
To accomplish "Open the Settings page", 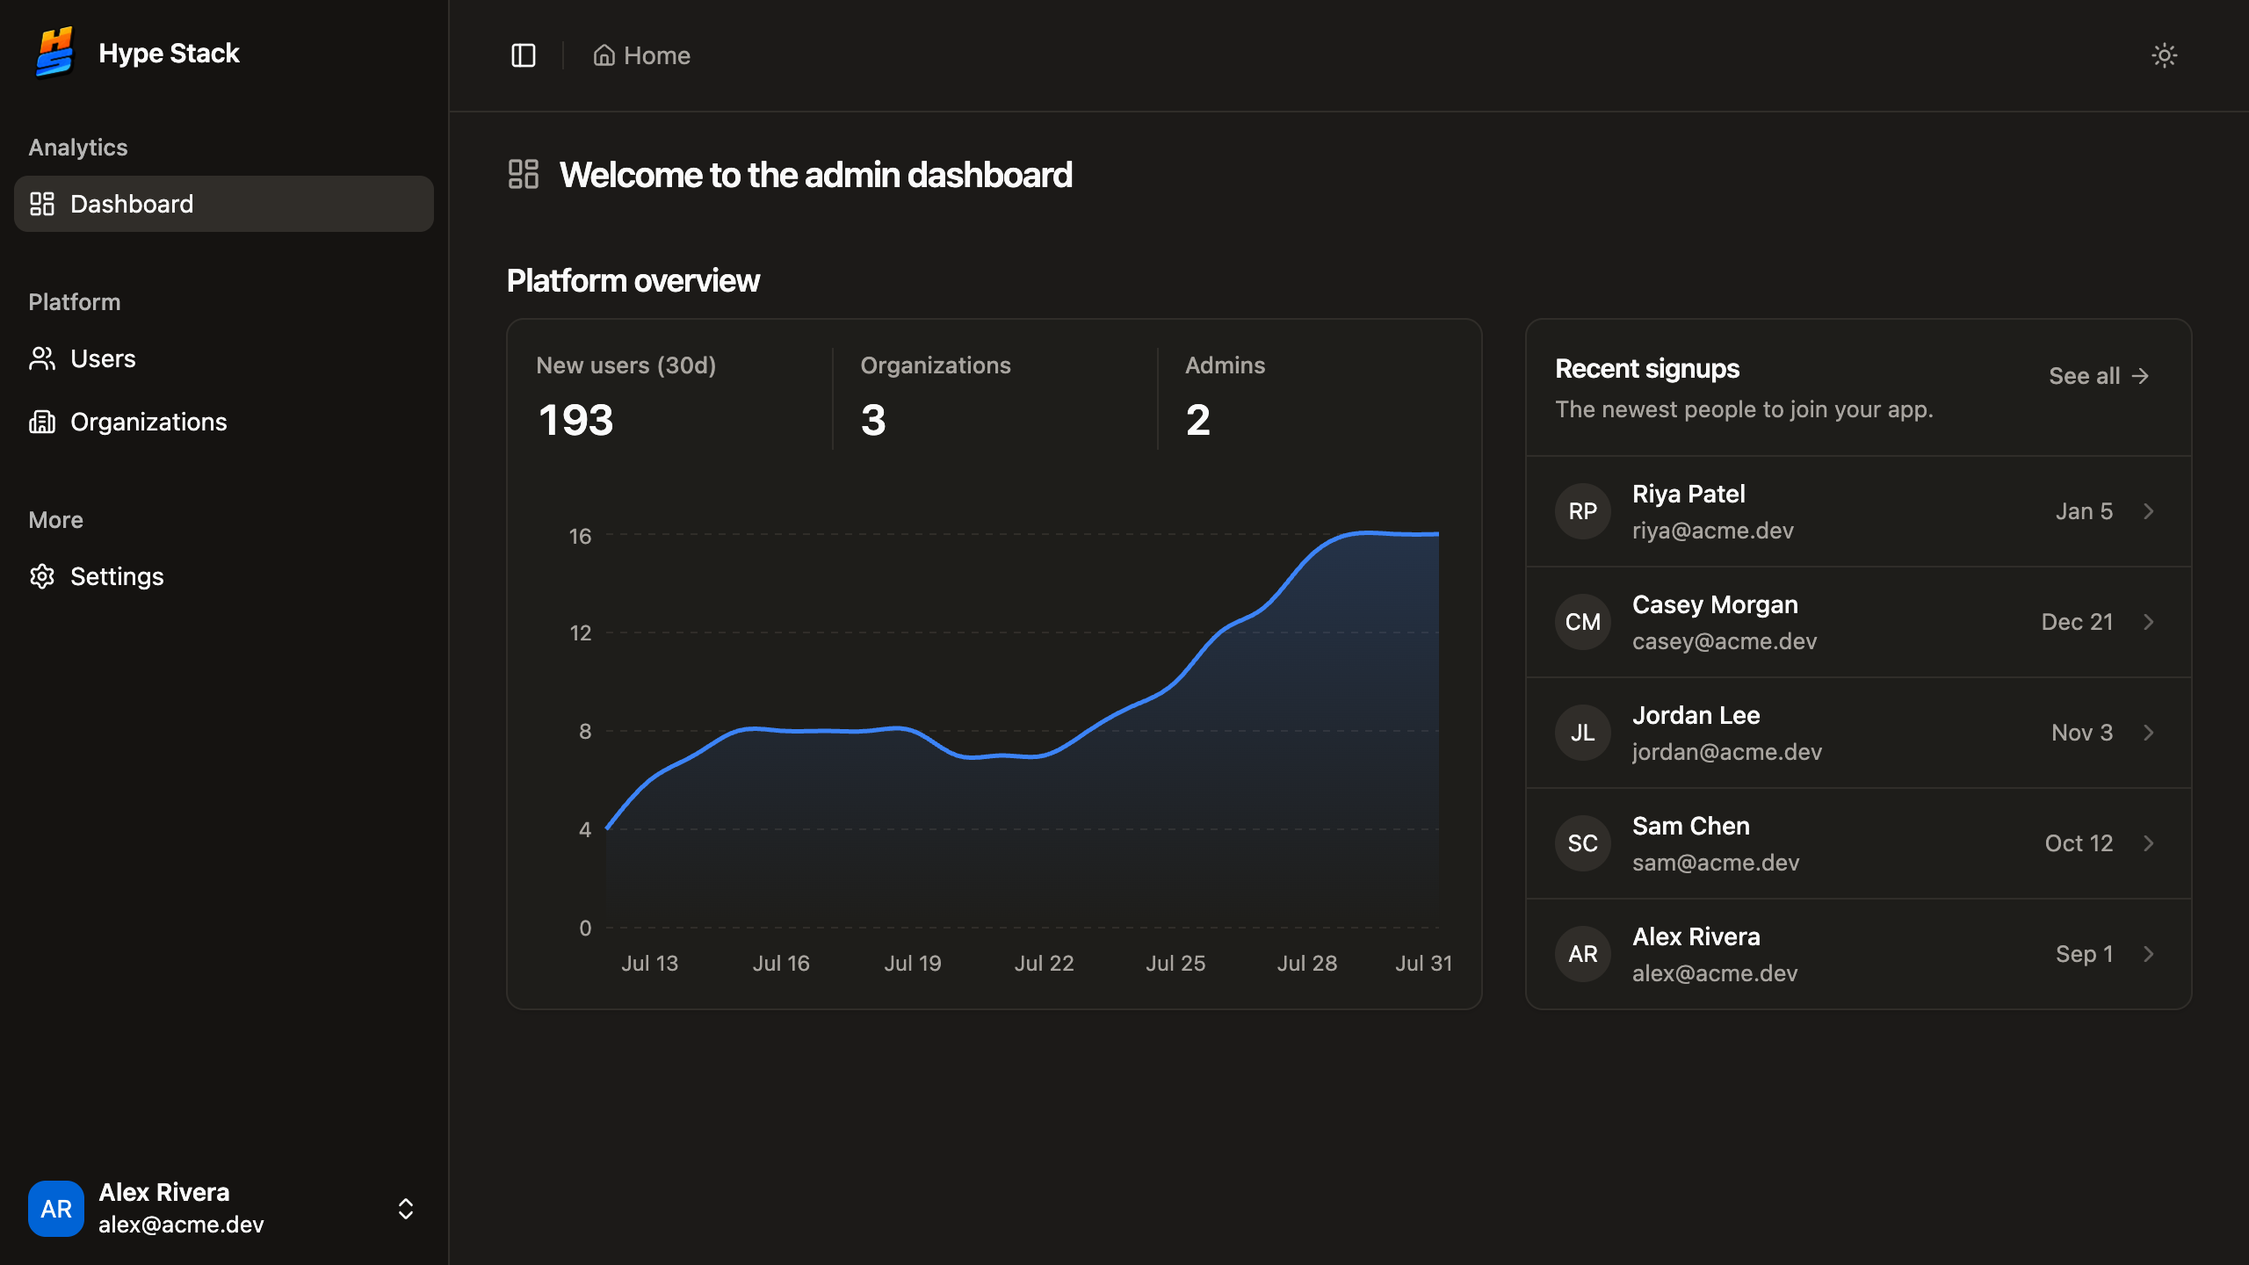I will click(x=224, y=576).
